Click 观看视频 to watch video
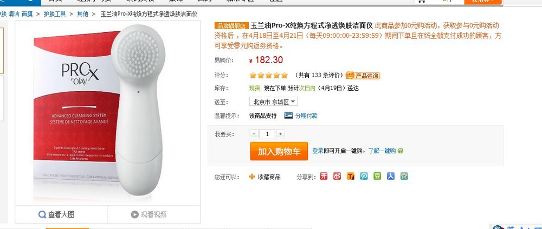Image resolution: width=542 pixels, height=229 pixels. (149, 214)
